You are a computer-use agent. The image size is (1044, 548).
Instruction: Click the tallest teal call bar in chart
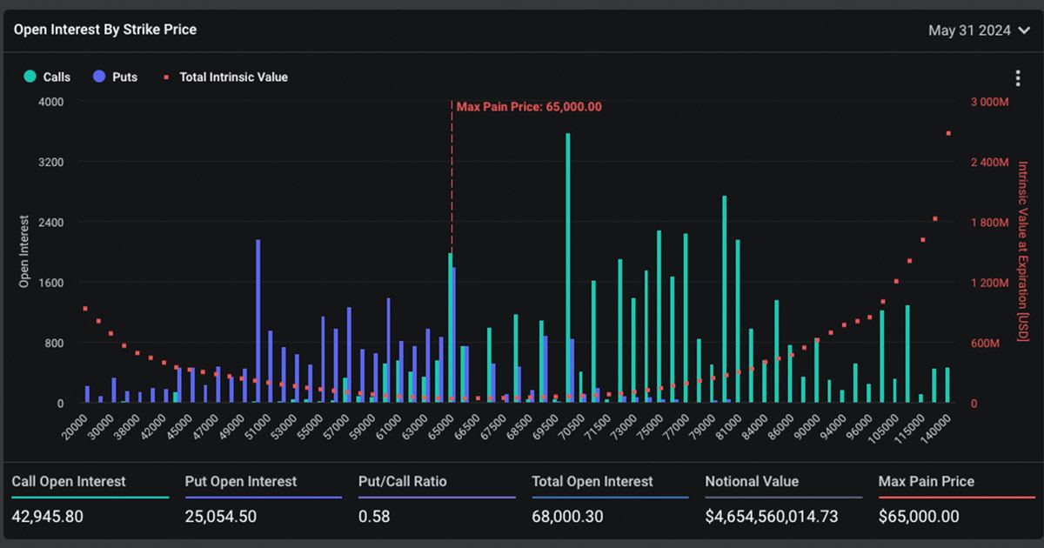(x=568, y=270)
